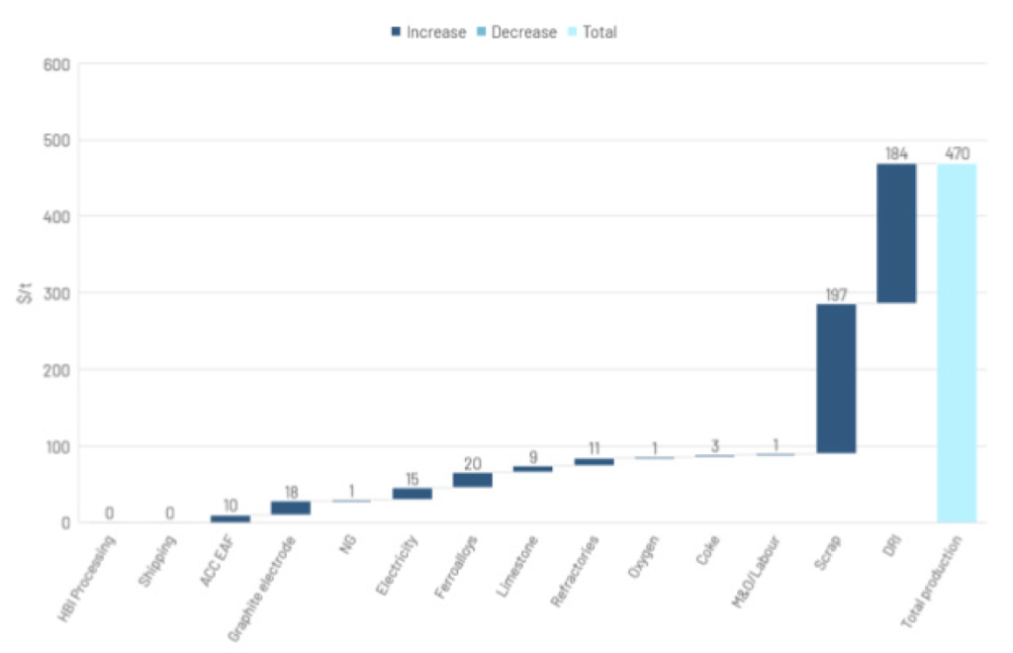1013x653 pixels.
Task: Select the Ferroalloys bar
Action: [x=473, y=480]
